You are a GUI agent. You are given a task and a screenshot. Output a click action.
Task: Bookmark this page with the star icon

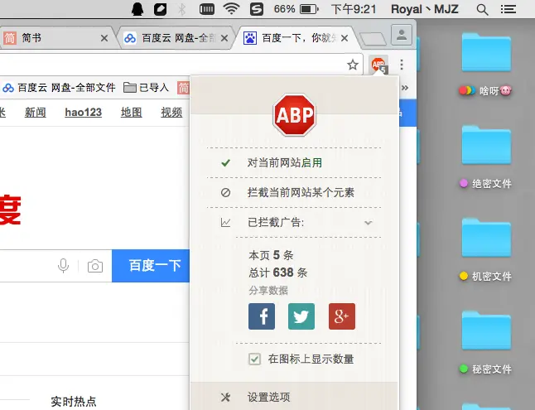point(353,65)
